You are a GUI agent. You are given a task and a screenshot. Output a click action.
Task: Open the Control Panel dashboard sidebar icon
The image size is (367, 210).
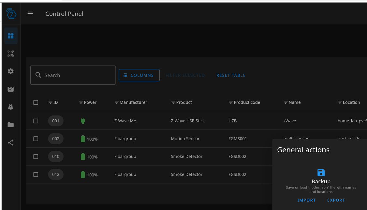point(11,36)
